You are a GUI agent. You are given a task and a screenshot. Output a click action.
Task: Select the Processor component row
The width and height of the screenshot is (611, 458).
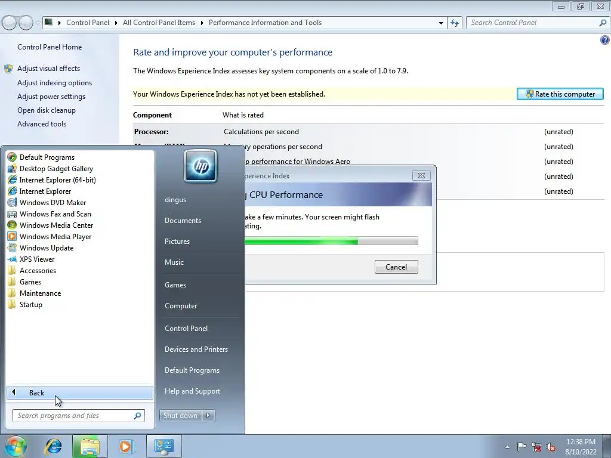[368, 132]
